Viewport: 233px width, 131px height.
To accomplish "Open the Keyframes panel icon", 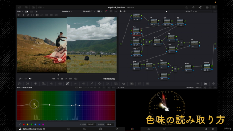I will pyautogui.click(x=197, y=84).
